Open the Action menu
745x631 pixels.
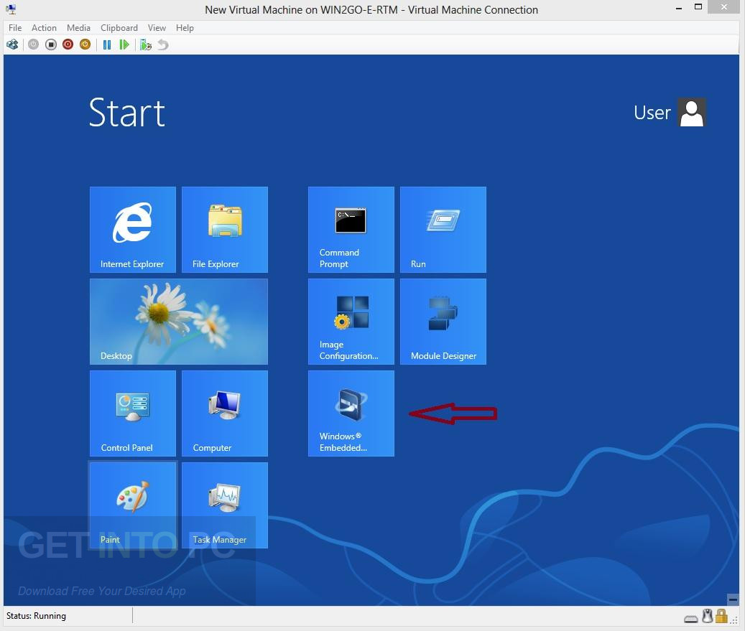pos(45,28)
